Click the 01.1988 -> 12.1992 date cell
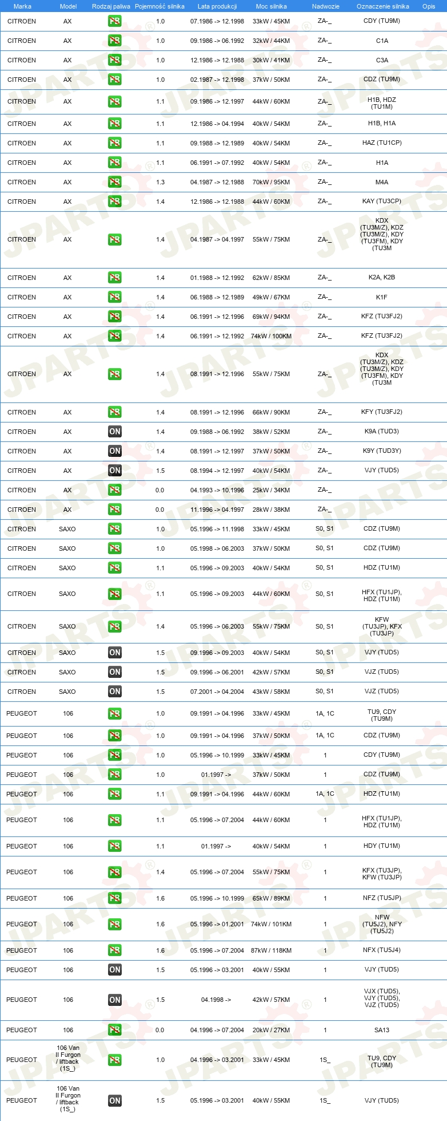Image resolution: width=447 pixels, height=1121 pixels. coord(217,278)
